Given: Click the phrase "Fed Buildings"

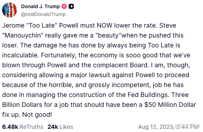Looking at the screenshot, I should (148, 95).
